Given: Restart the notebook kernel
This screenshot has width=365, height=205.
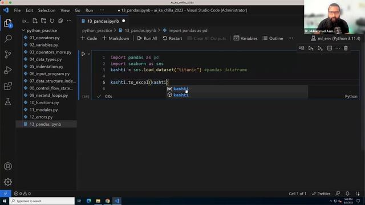Looking at the screenshot, I should (172, 38).
